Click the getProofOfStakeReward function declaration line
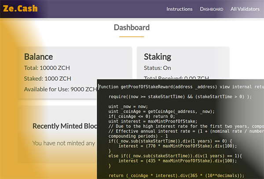Image resolution: width=264 pixels, height=179 pixels. click(x=181, y=87)
